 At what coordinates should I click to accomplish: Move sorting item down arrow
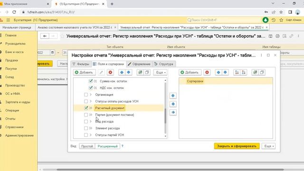(x=225, y=72)
